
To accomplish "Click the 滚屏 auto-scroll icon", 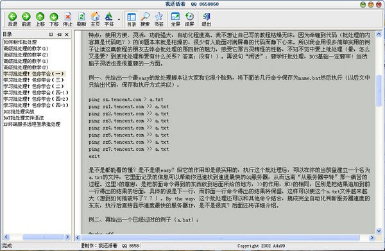I will 189,17.
